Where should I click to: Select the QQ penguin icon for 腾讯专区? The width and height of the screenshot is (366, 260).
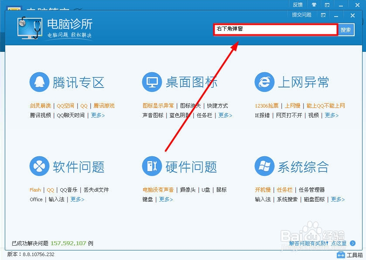tap(39, 81)
